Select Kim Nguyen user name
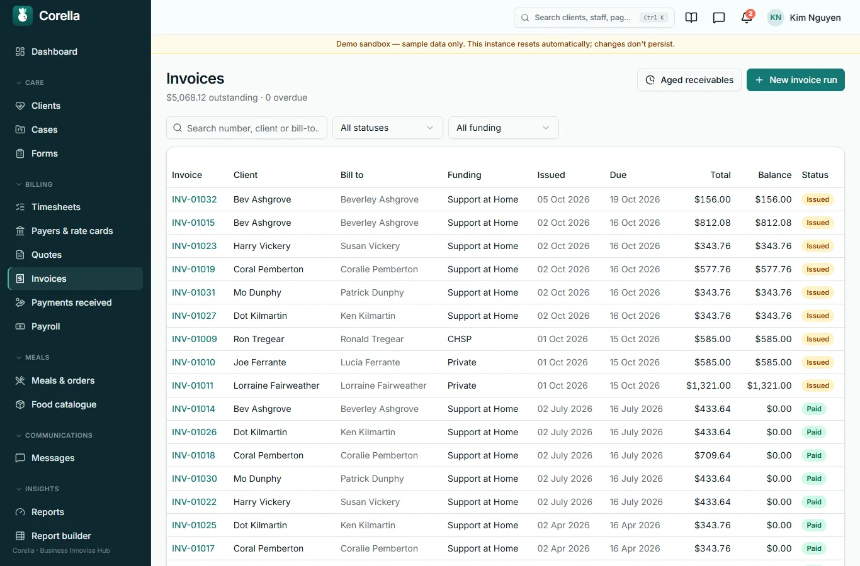This screenshot has height=566, width=860. click(815, 18)
